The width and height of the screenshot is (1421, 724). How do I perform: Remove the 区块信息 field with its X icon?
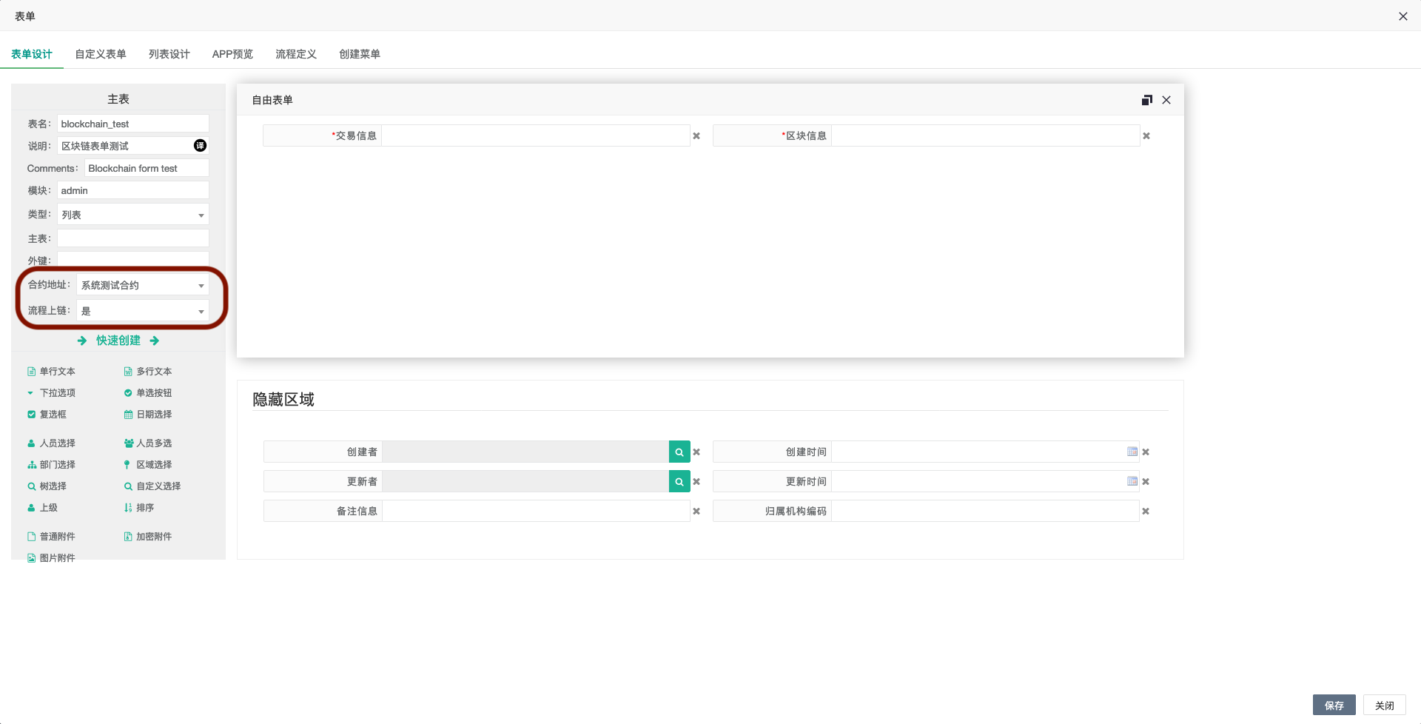point(1146,136)
